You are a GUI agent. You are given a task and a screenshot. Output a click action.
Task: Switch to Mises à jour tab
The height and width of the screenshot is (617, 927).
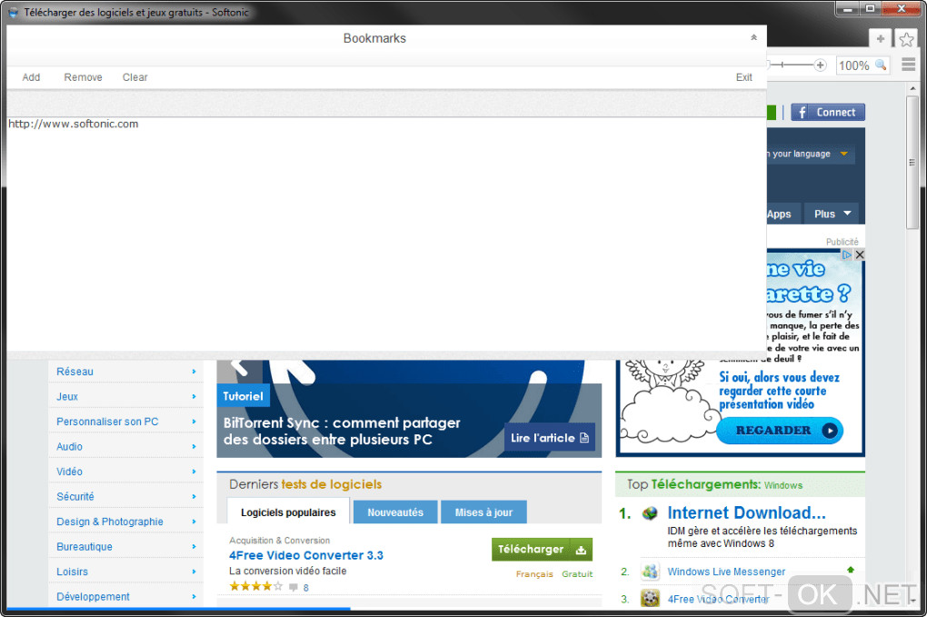pyautogui.click(x=483, y=513)
